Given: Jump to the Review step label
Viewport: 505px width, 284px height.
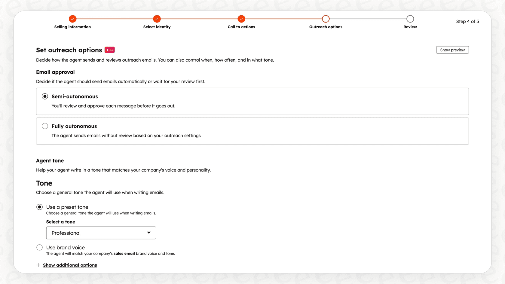Looking at the screenshot, I should pyautogui.click(x=410, y=27).
